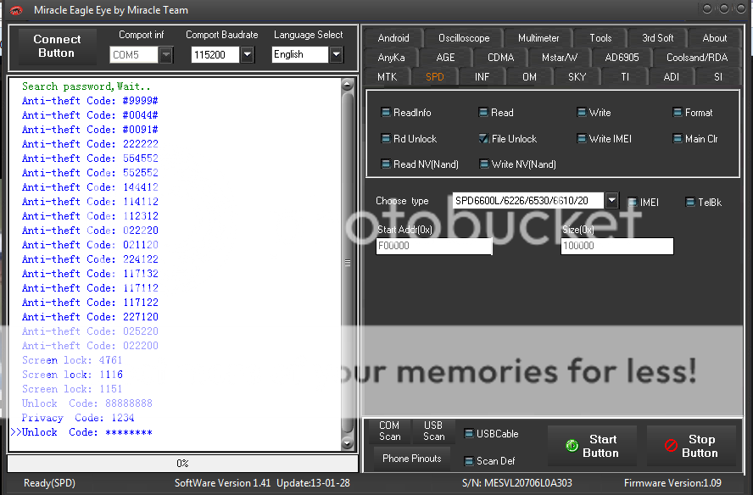The height and width of the screenshot is (495, 753).
Task: Run the USB Scan button
Action: coord(433,431)
